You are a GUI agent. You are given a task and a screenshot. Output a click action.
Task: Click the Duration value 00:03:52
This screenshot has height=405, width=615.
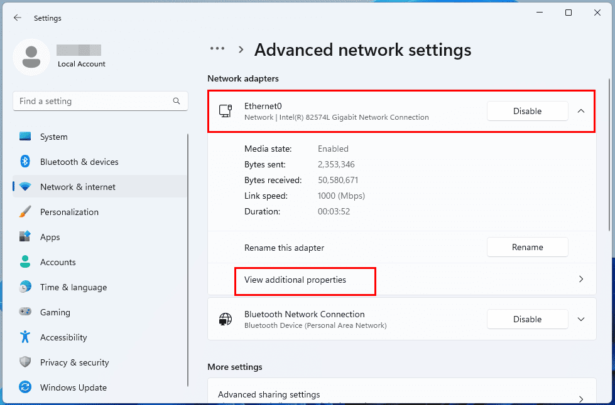[x=334, y=211]
